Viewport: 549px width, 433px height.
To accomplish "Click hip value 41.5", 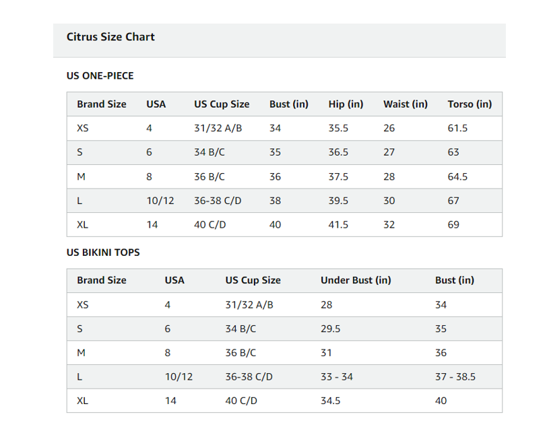I will (x=338, y=225).
